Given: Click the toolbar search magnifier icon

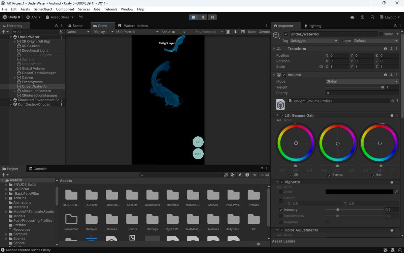Looking at the screenshot, I should click(372, 17).
